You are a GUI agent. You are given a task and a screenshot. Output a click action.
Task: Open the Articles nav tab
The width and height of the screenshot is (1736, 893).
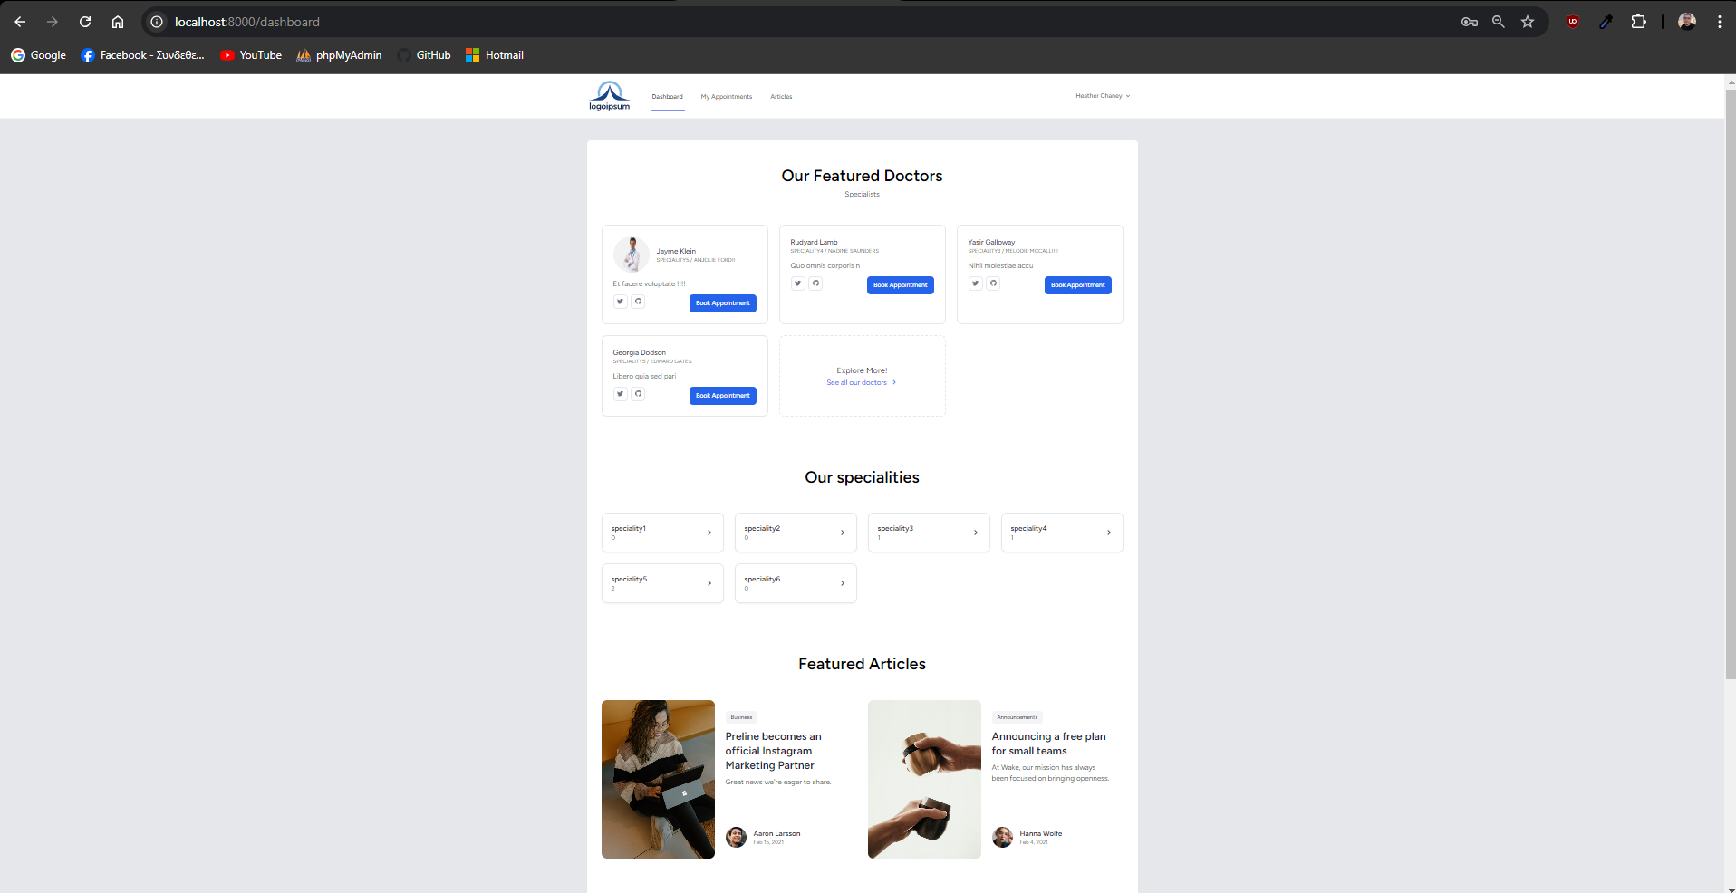point(781,97)
